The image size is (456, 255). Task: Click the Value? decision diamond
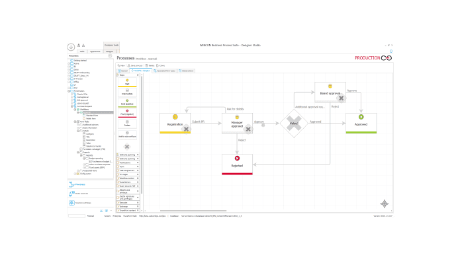click(x=294, y=123)
